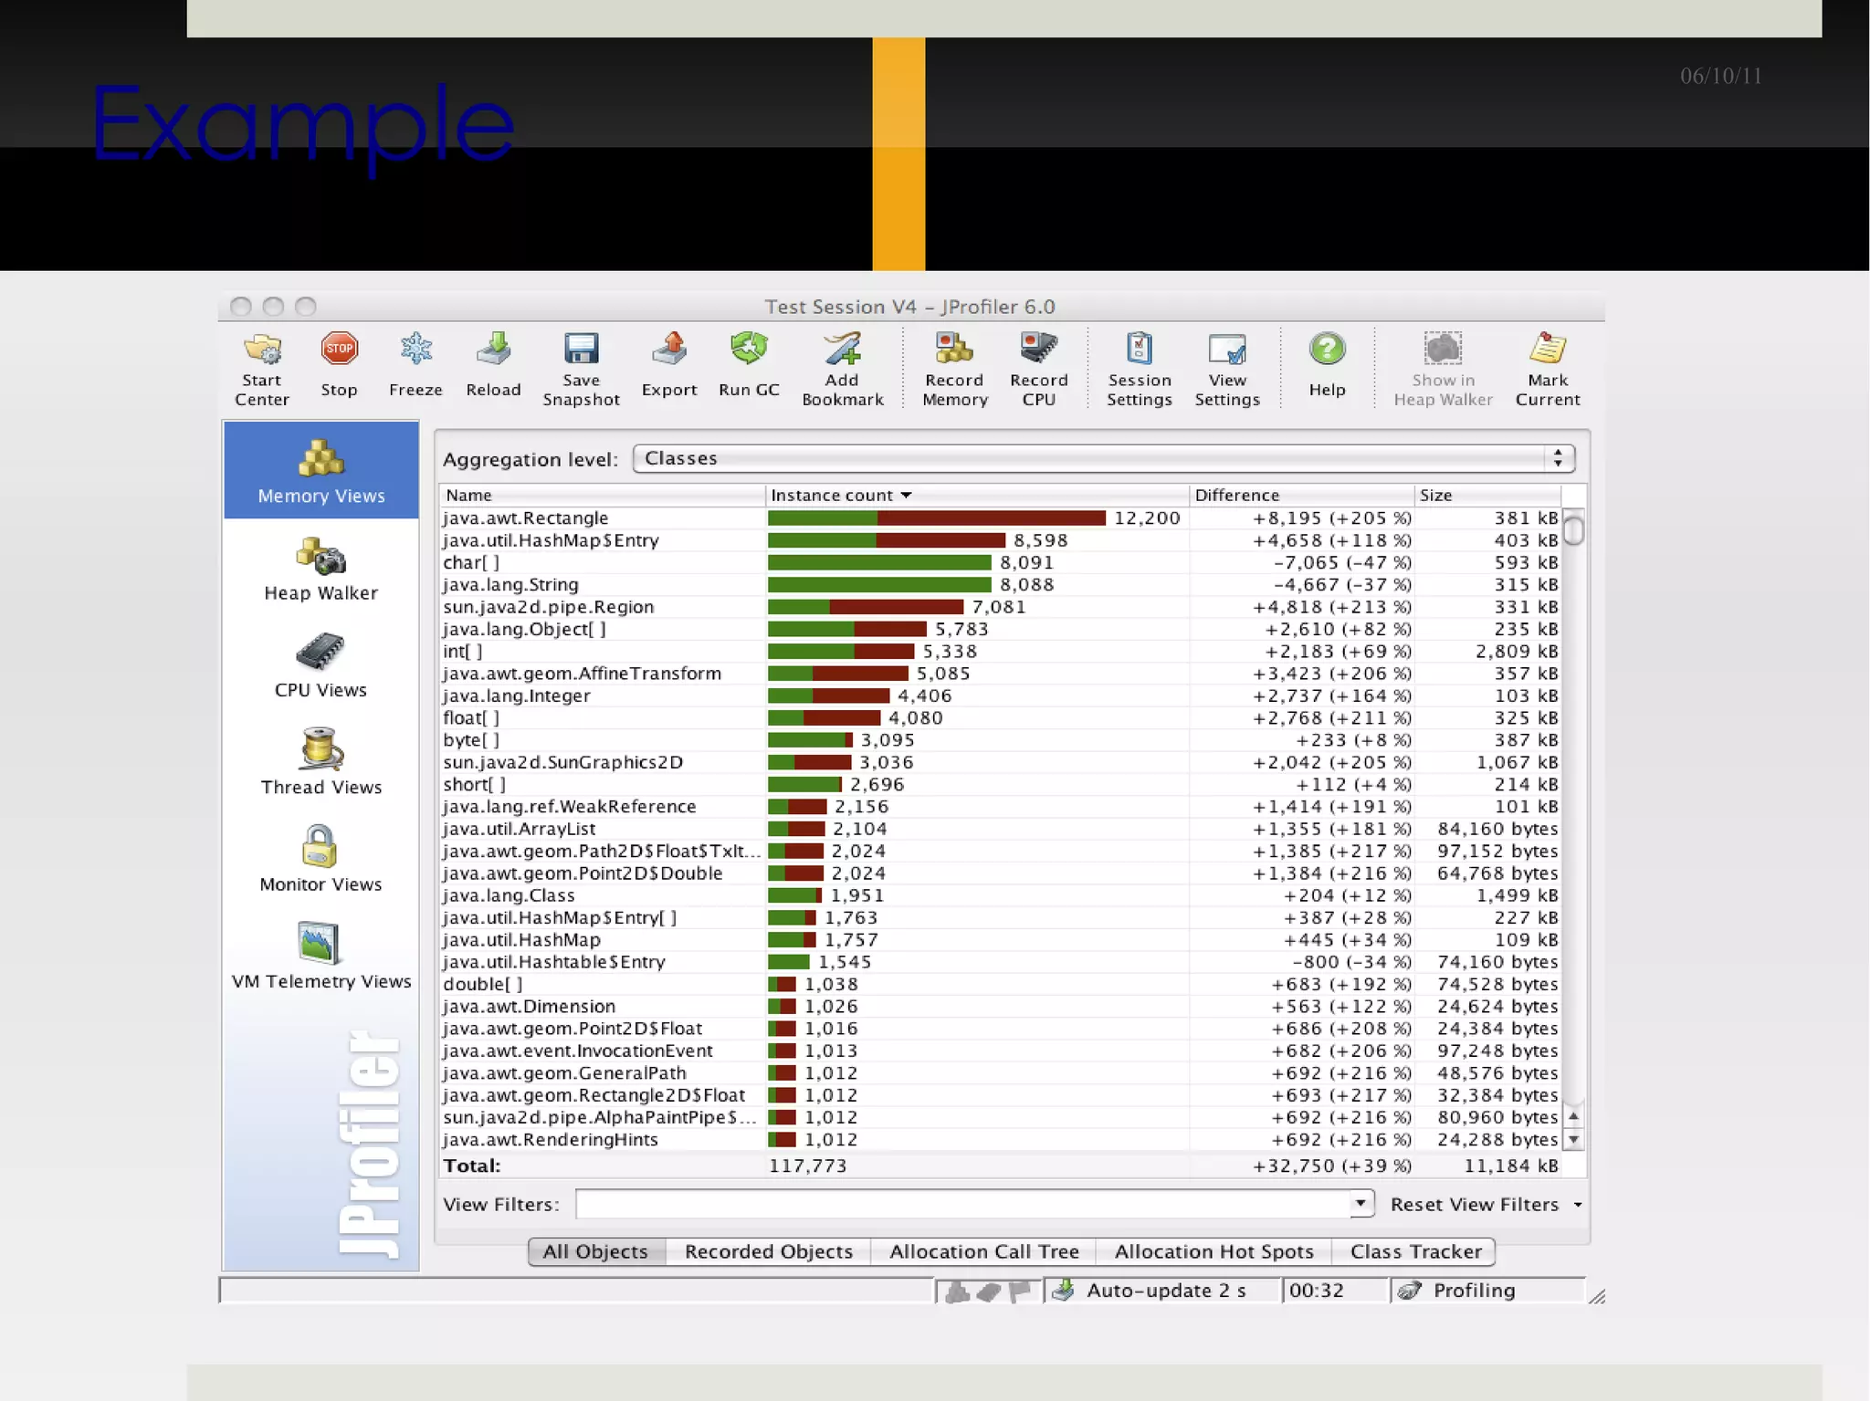Click into the View Filters text field
The height and width of the screenshot is (1401, 1870).
coord(961,1204)
